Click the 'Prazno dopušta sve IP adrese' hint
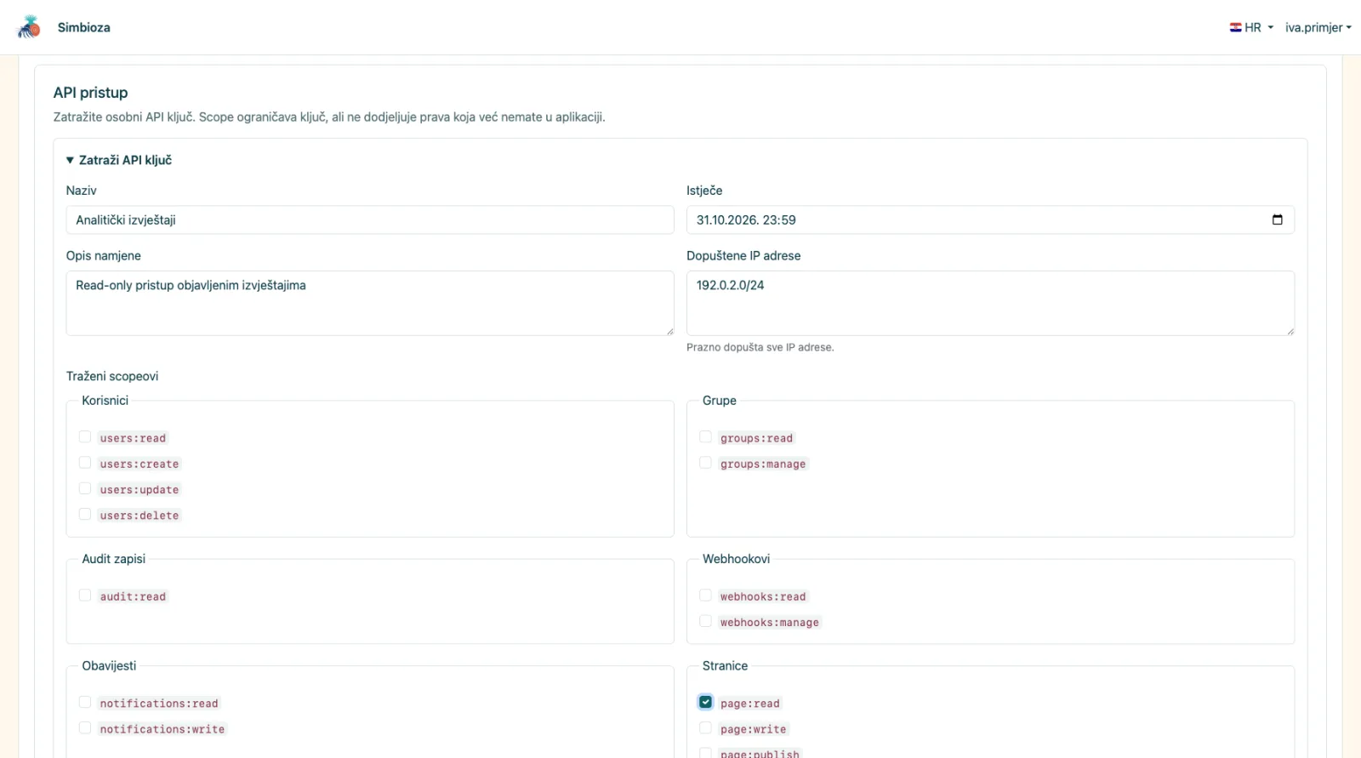Screen dimensions: 1361x758 [x=760, y=348]
